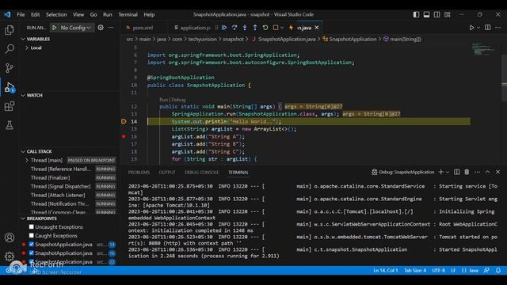
Task: Run Java file with editor play button
Action: [471, 28]
